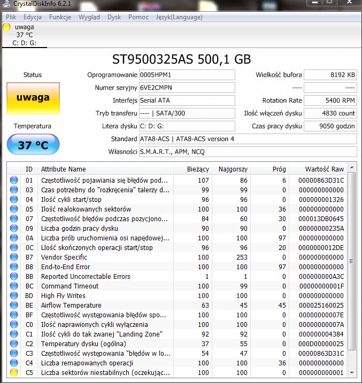Viewport: 362px width, 383px height.
Task: Click the blue status icon for attribute C4
Action: tap(14, 363)
